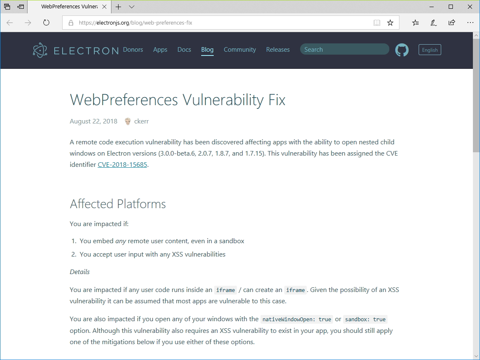This screenshot has width=480, height=360.
Task: Show the tab previews chevron
Action: coord(132,7)
